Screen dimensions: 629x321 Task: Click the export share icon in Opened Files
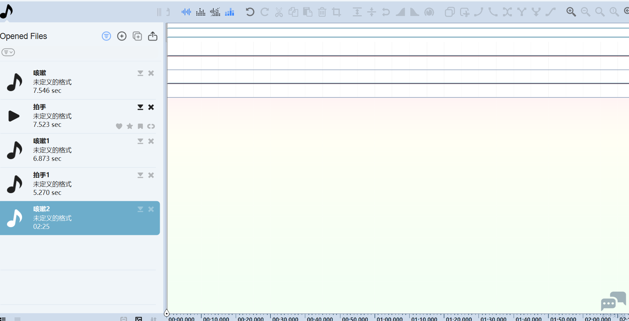coord(153,36)
